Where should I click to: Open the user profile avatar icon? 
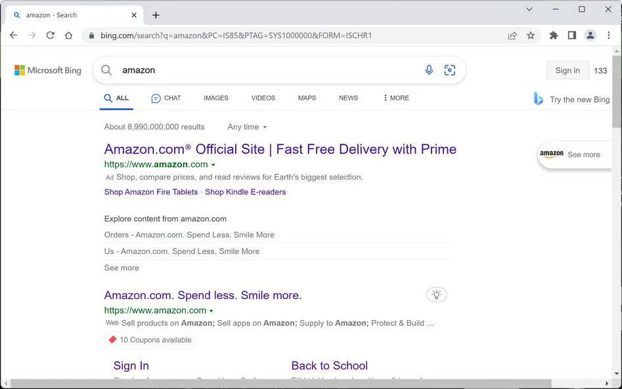click(590, 35)
